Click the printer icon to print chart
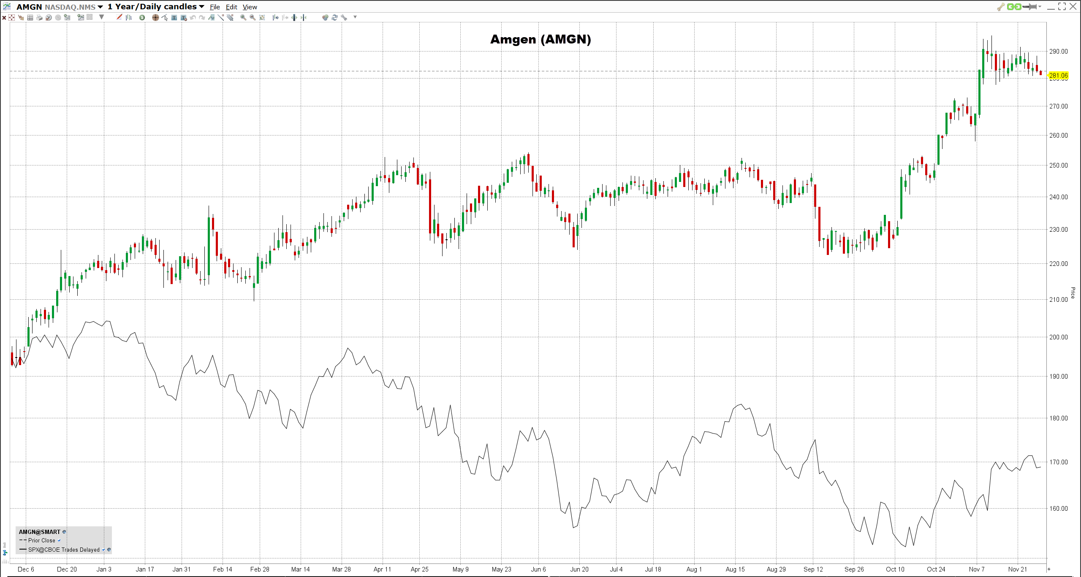1081x577 pixels. coord(39,17)
